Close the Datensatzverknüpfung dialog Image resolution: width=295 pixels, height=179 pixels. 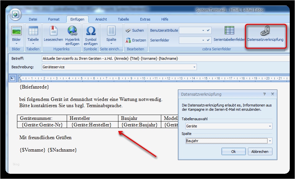272,94
